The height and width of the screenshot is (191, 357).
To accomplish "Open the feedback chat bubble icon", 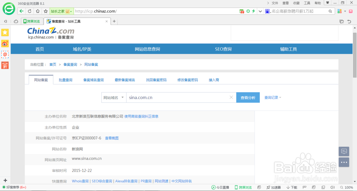I will 344,151.
